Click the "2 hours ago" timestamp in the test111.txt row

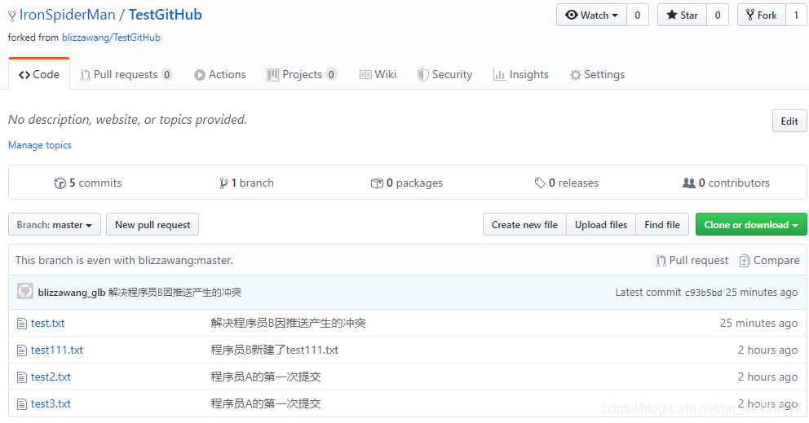[767, 350]
